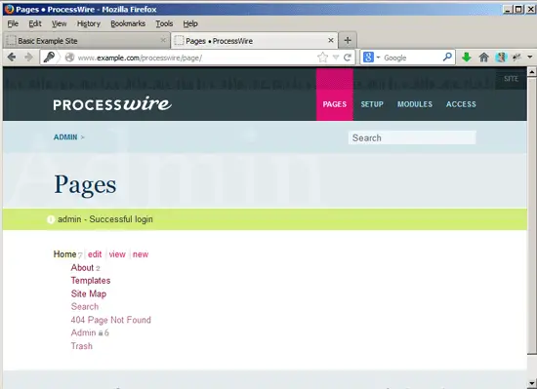Click the SITE link at top right

[511, 79]
